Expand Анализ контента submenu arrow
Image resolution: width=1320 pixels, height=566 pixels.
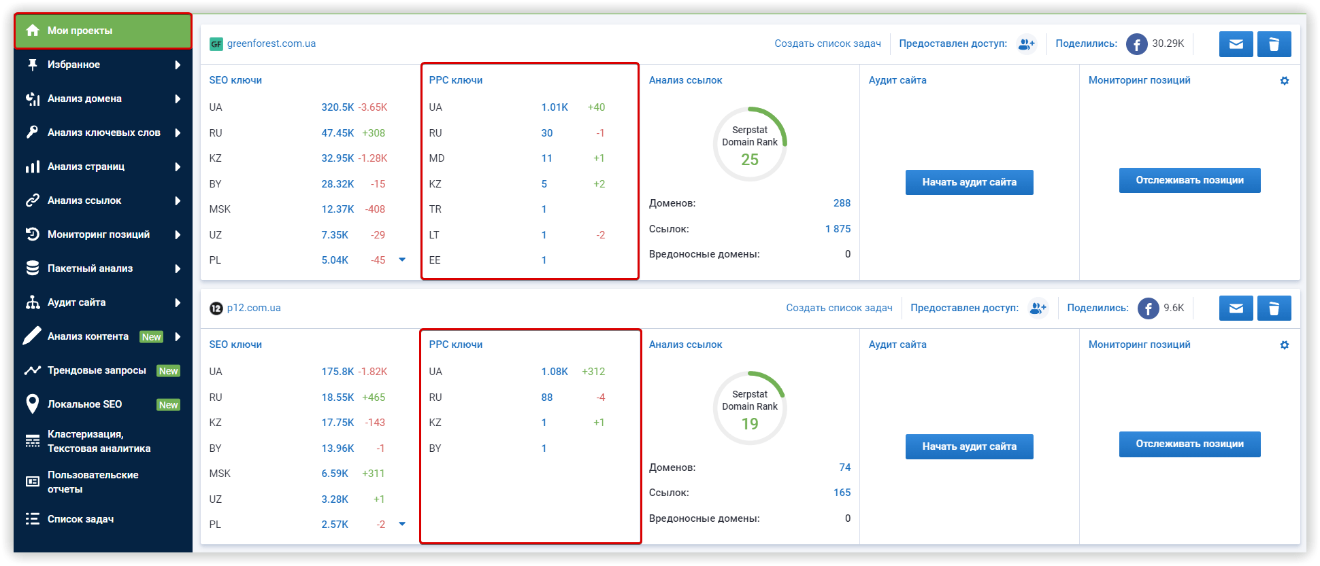coord(178,336)
